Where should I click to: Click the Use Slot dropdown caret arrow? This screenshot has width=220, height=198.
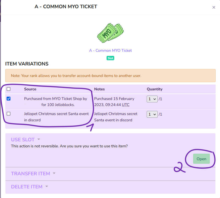pos(39,139)
